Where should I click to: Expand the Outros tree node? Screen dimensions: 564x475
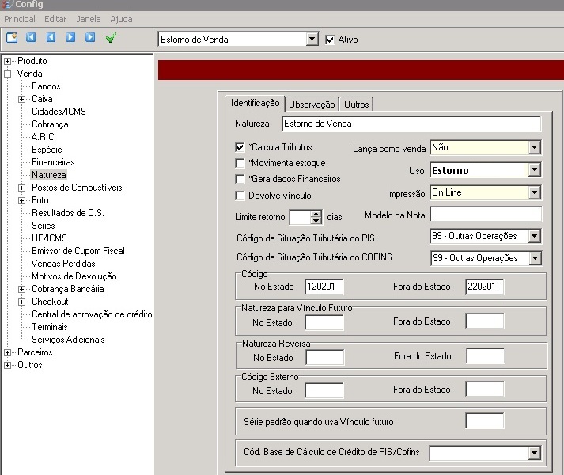[x=7, y=365]
